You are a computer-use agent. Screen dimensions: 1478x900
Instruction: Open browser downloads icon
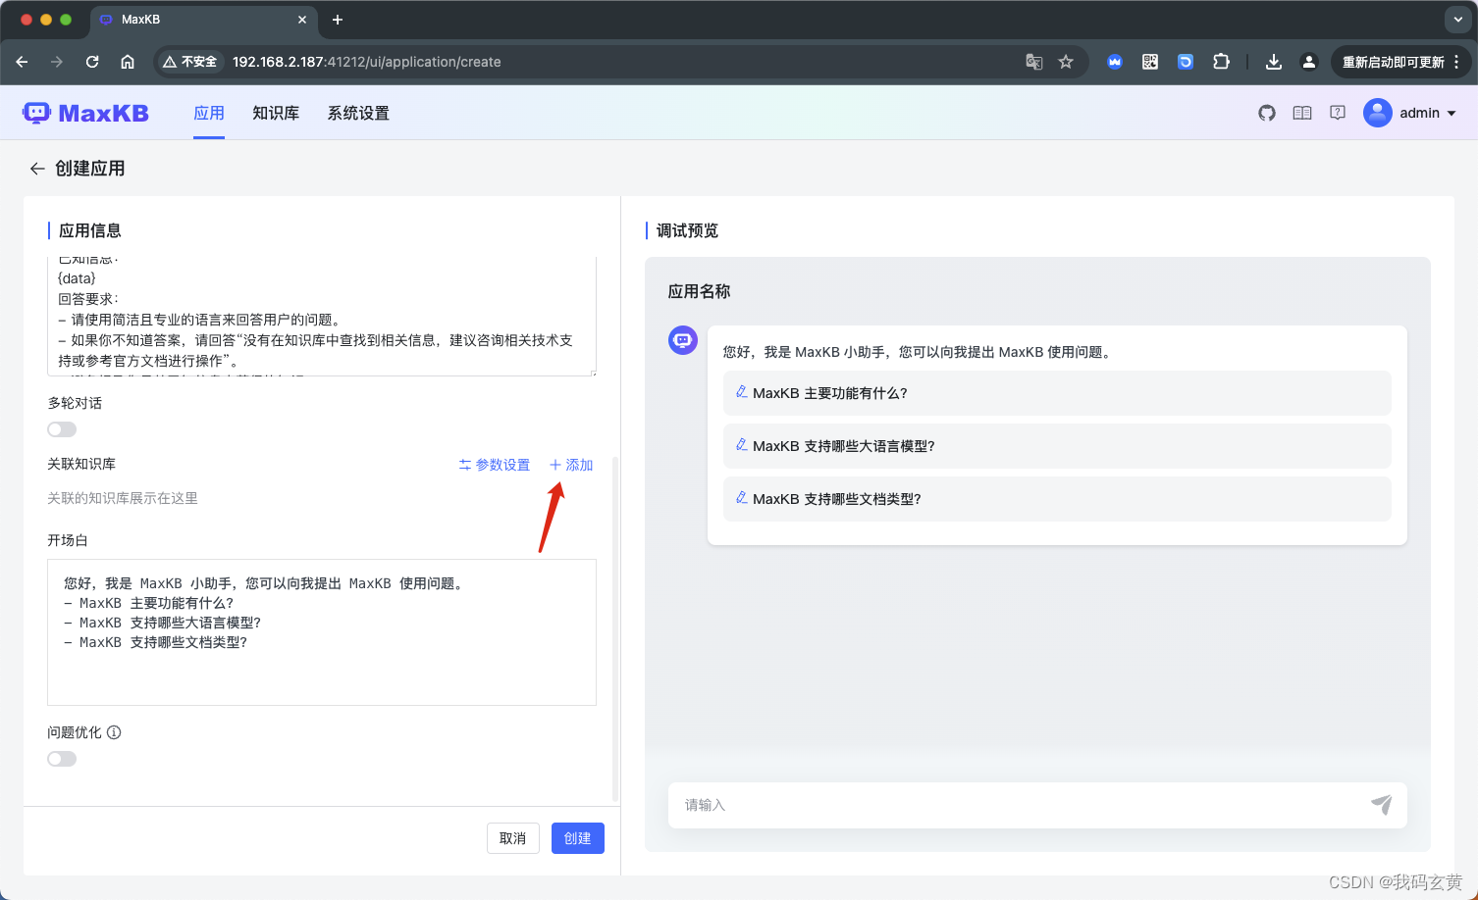point(1274,62)
